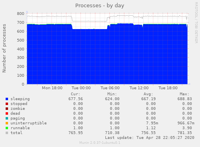Click the 'Min:' column header
This screenshot has height=147, width=200.
[x=112, y=94]
